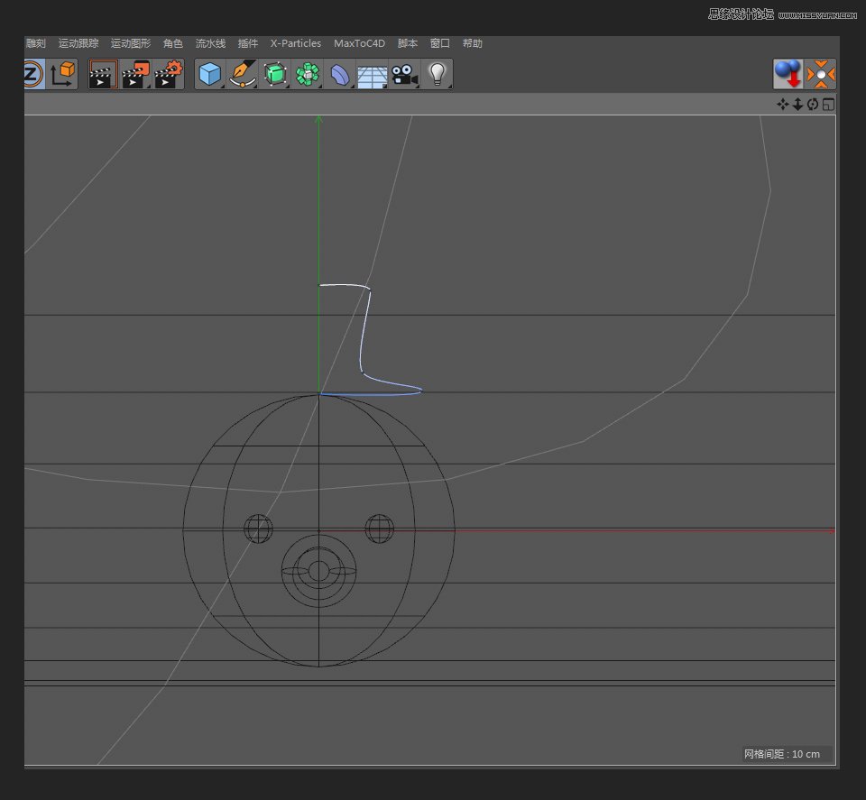This screenshot has width=866, height=800.
Task: Expand the camera objects palette
Action: click(x=404, y=74)
